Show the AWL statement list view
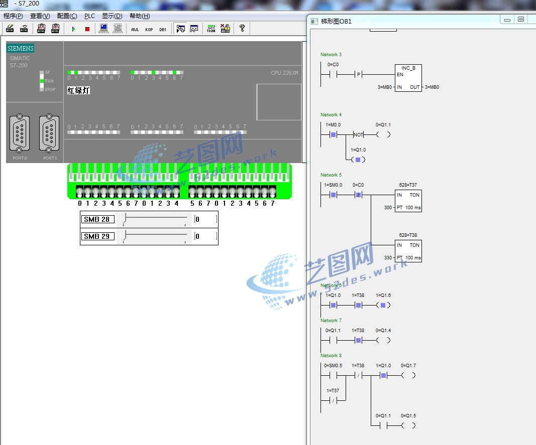The width and height of the screenshot is (536, 445). click(135, 30)
